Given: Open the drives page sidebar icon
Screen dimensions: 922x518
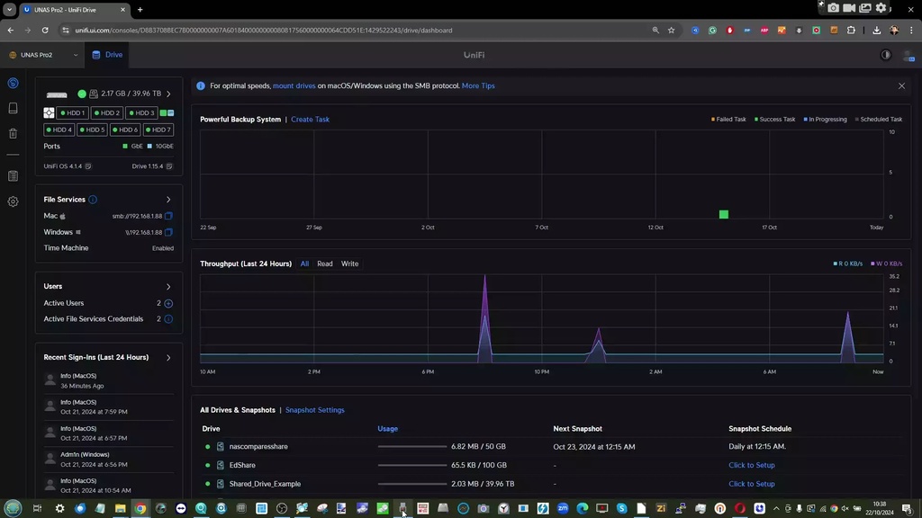Looking at the screenshot, I should tap(13, 108).
